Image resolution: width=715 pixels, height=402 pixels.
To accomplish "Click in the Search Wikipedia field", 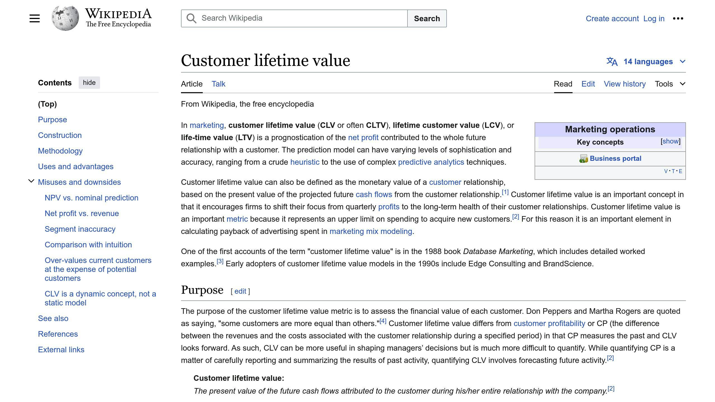I will coord(302,18).
